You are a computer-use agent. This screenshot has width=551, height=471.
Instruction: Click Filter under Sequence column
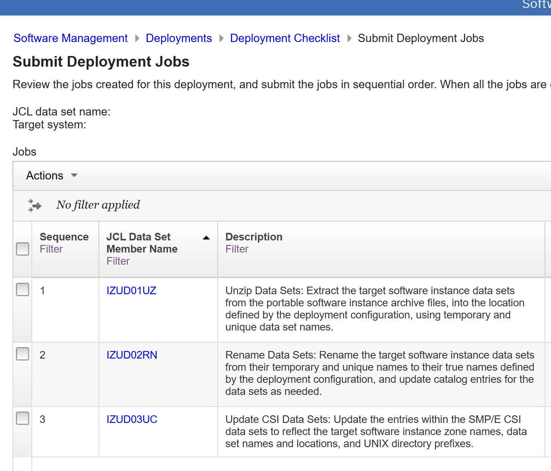(x=51, y=249)
